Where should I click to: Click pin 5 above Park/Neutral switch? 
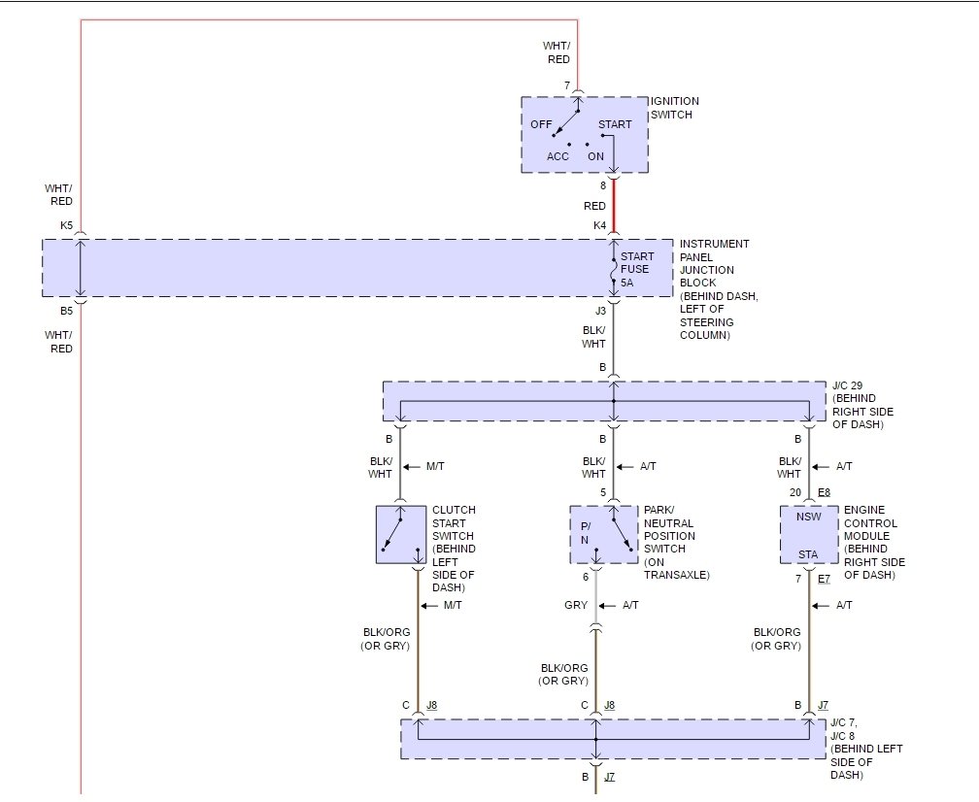coord(602,492)
